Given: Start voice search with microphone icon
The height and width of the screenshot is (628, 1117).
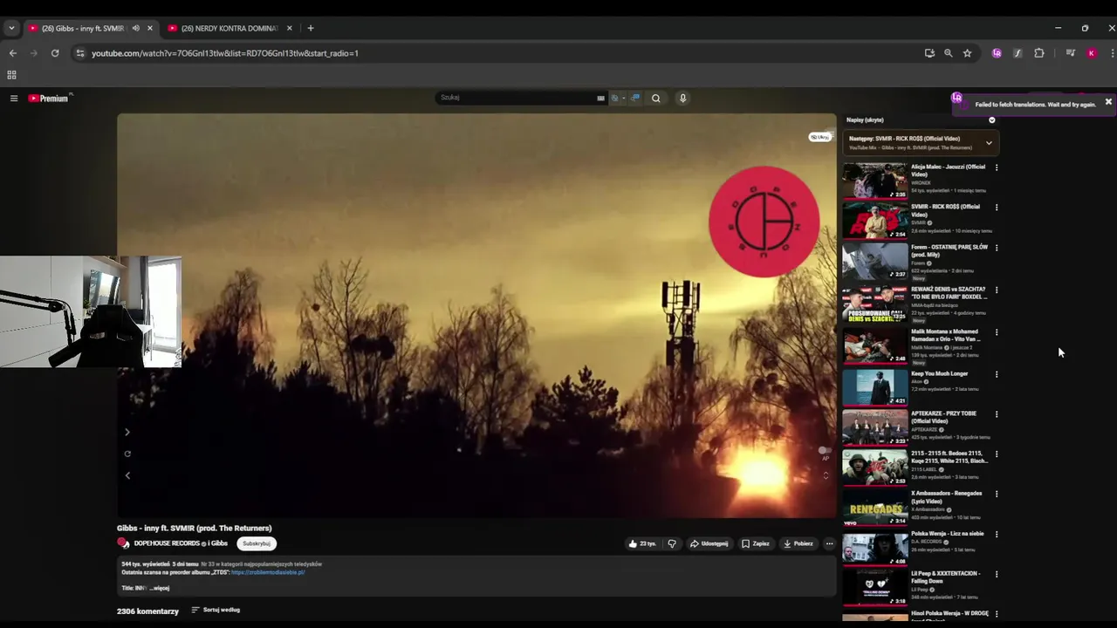Looking at the screenshot, I should pyautogui.click(x=682, y=98).
